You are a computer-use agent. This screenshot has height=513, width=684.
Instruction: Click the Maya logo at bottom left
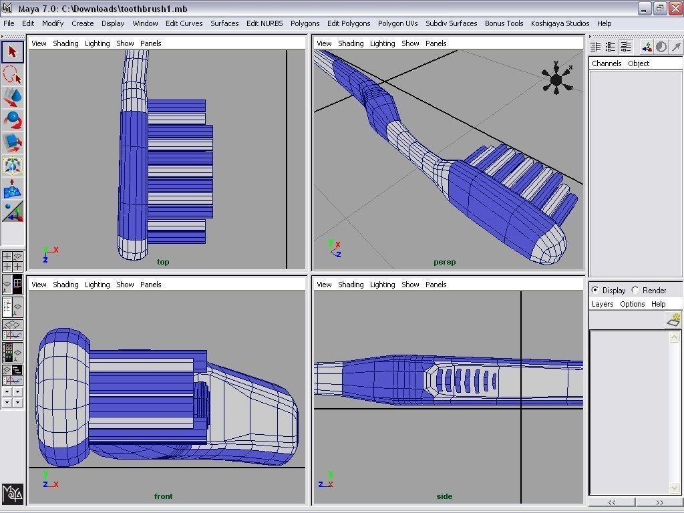click(x=12, y=494)
